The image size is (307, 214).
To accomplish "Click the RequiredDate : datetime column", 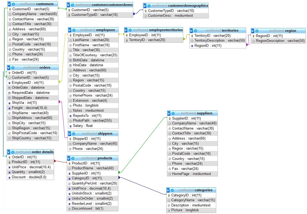I will (33, 93).
